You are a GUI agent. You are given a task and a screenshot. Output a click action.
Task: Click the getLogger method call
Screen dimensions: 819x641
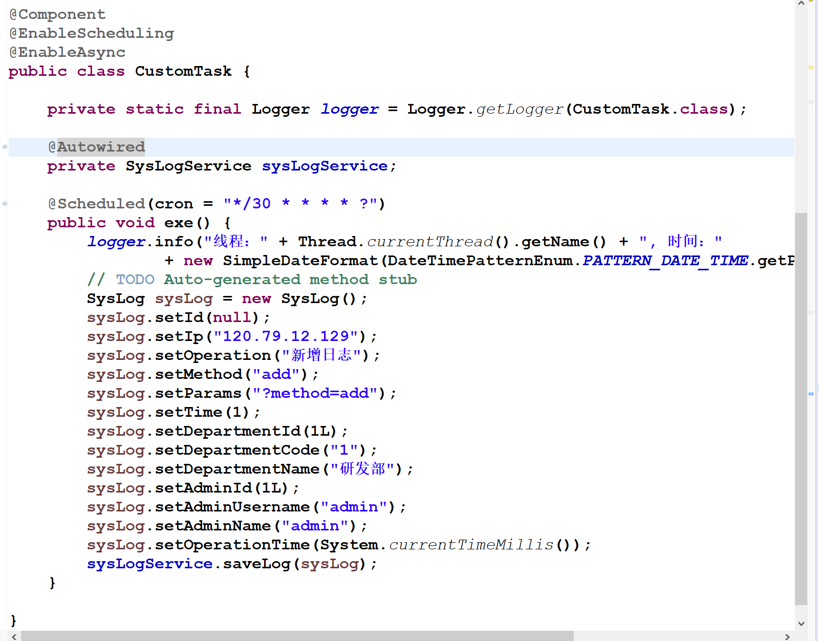coord(520,110)
